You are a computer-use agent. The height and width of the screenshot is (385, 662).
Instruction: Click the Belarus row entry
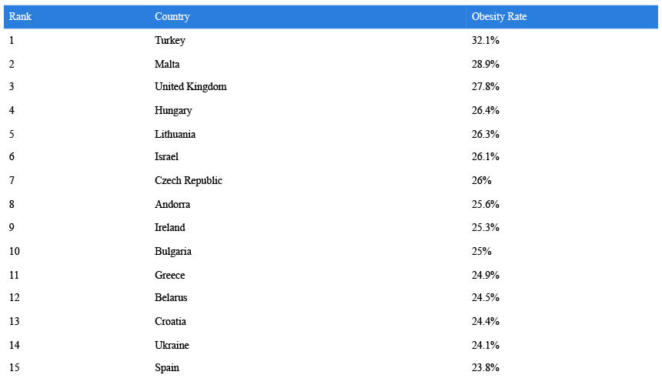(x=171, y=298)
